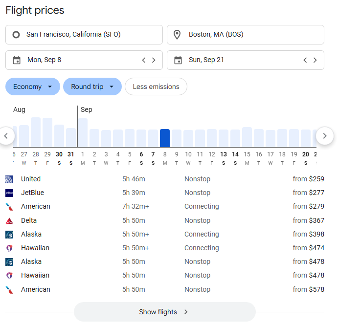
Task: Toggle the Less emissions filter chip
Action: [156, 87]
